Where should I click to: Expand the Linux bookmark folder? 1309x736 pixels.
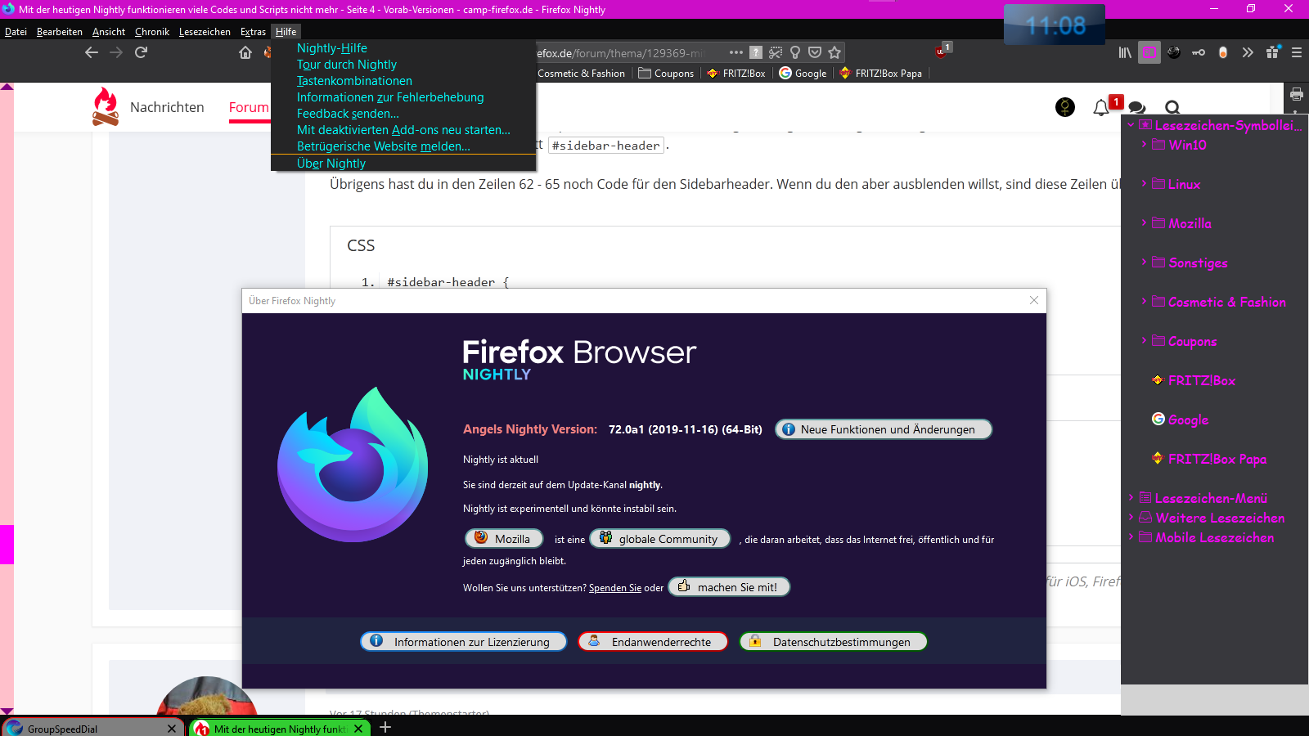click(x=1144, y=183)
